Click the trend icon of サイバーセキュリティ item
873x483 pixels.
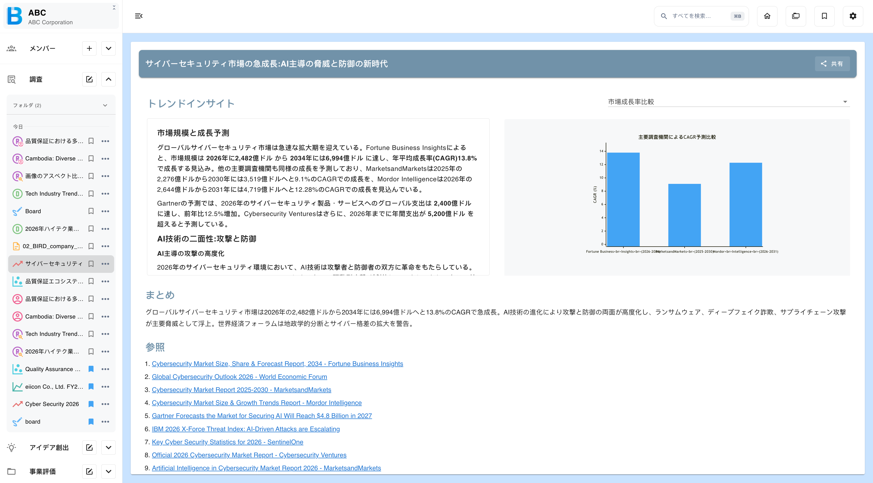[17, 264]
